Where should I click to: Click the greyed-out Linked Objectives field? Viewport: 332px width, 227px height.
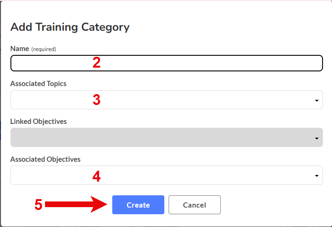(x=166, y=138)
